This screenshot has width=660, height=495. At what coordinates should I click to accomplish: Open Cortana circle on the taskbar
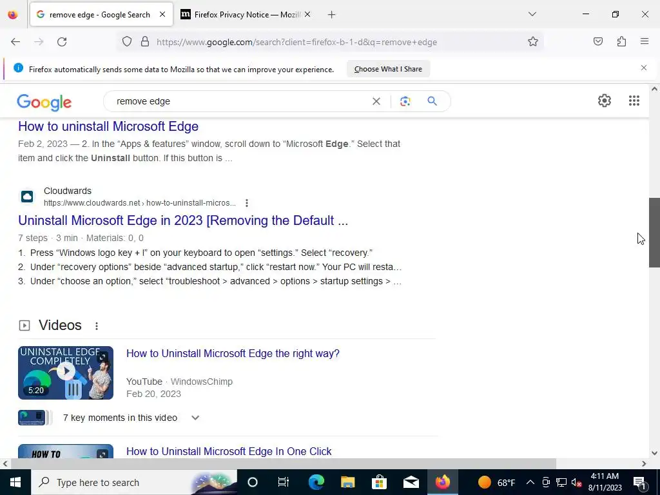click(x=253, y=482)
